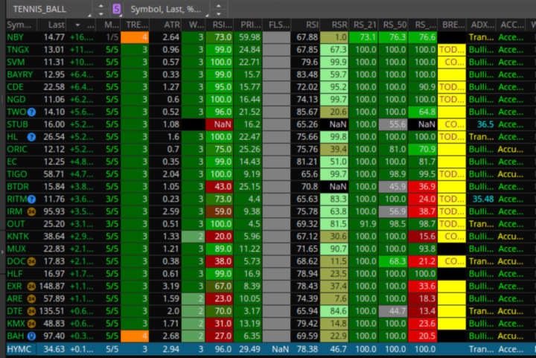
Task: Select the STUB symbol
Action: 17,124
